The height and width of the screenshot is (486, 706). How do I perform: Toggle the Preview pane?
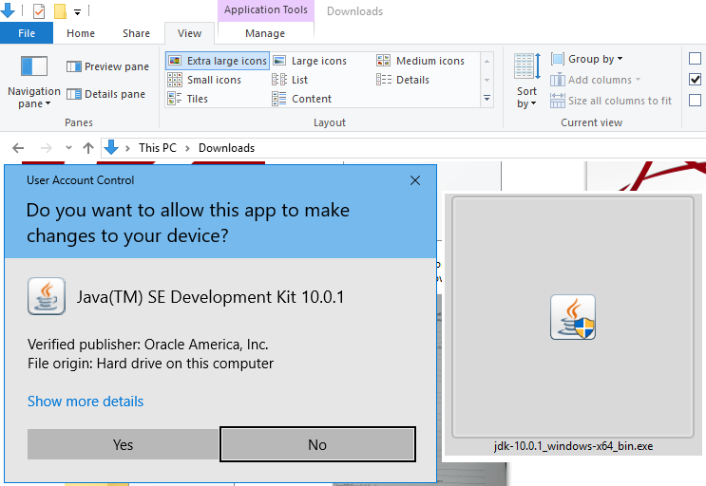coord(107,66)
